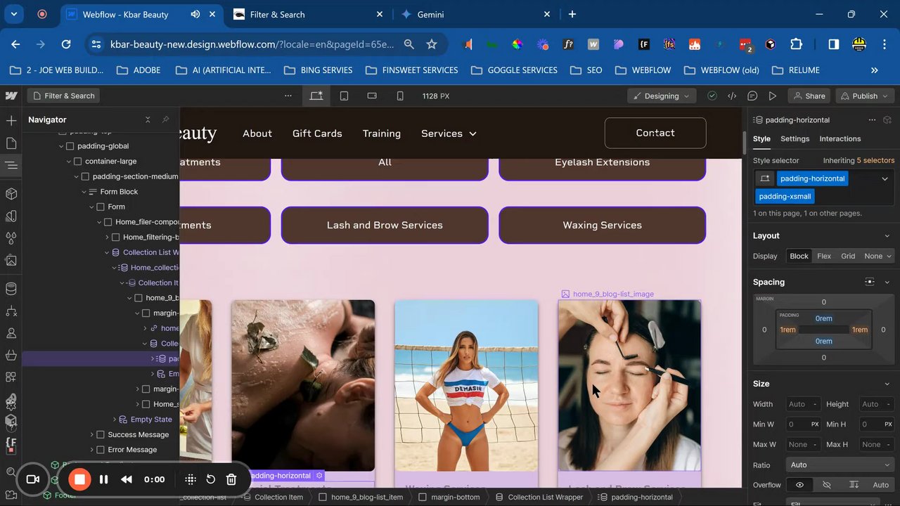Screen dimensions: 900x506
Task: Collapse the Form Block tree item
Action: pyautogui.click(x=84, y=192)
